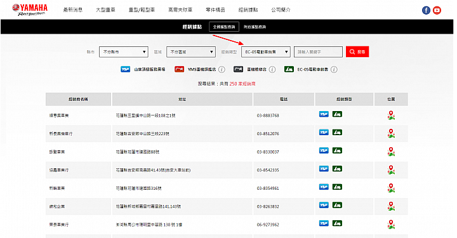Show info for 重機維修店 legend
457x238 pixels.
tap(272, 69)
